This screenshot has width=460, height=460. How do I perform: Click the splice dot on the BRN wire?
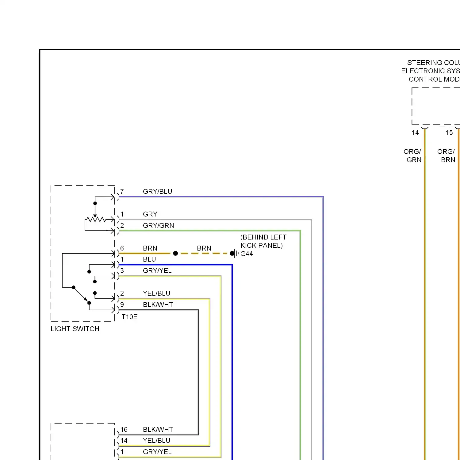[175, 253]
